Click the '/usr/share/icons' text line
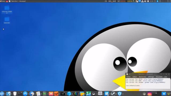The image size is (171, 96). point(132,86)
